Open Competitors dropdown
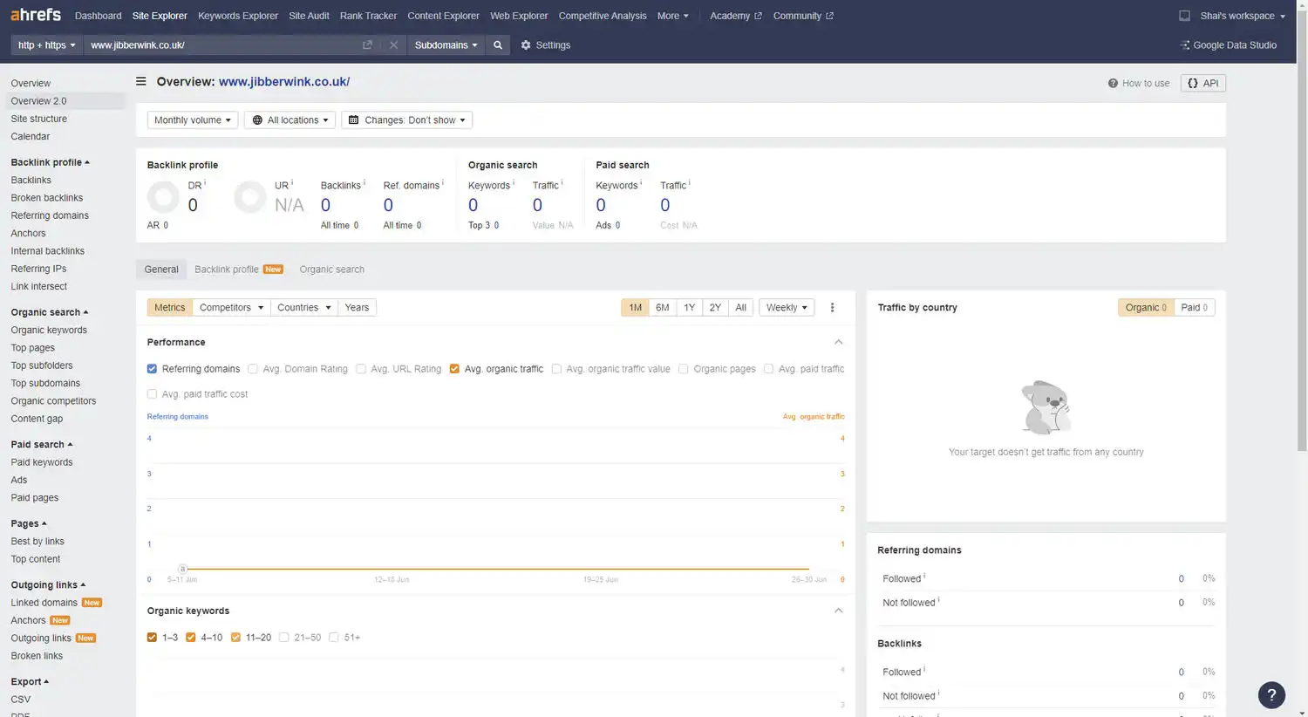This screenshot has width=1308, height=717. [x=231, y=307]
